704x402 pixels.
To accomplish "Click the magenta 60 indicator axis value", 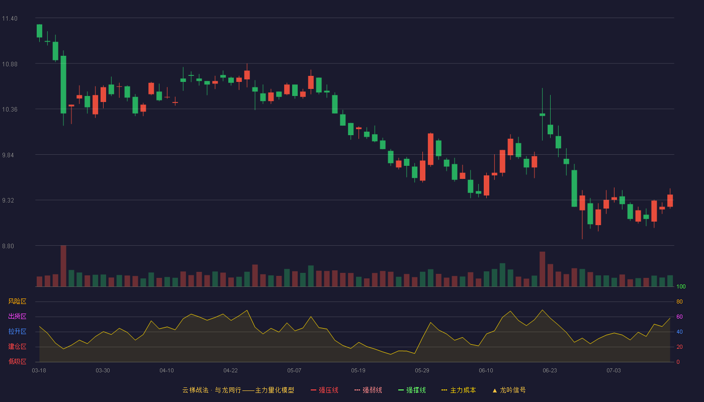I will [679, 317].
